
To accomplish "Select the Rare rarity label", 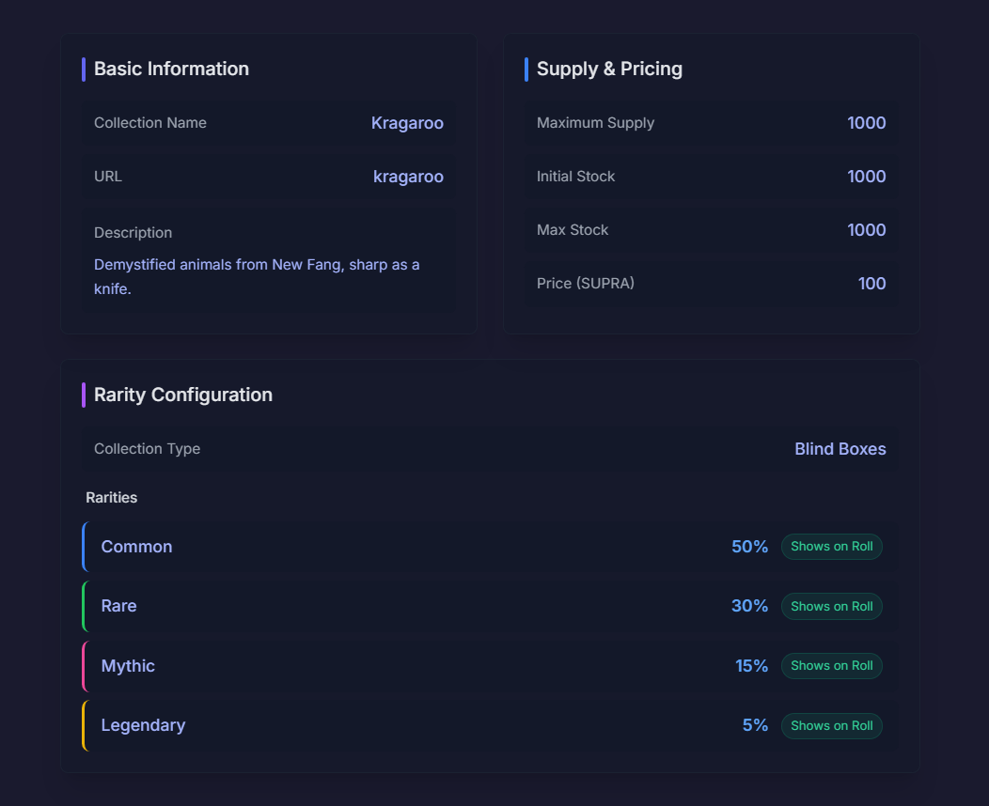I will [119, 606].
